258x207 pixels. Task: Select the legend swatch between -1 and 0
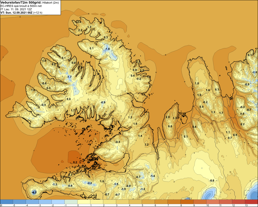click(x=71, y=202)
